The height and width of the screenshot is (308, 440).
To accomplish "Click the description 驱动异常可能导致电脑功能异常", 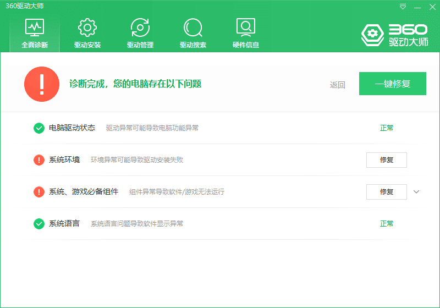I will [x=152, y=128].
